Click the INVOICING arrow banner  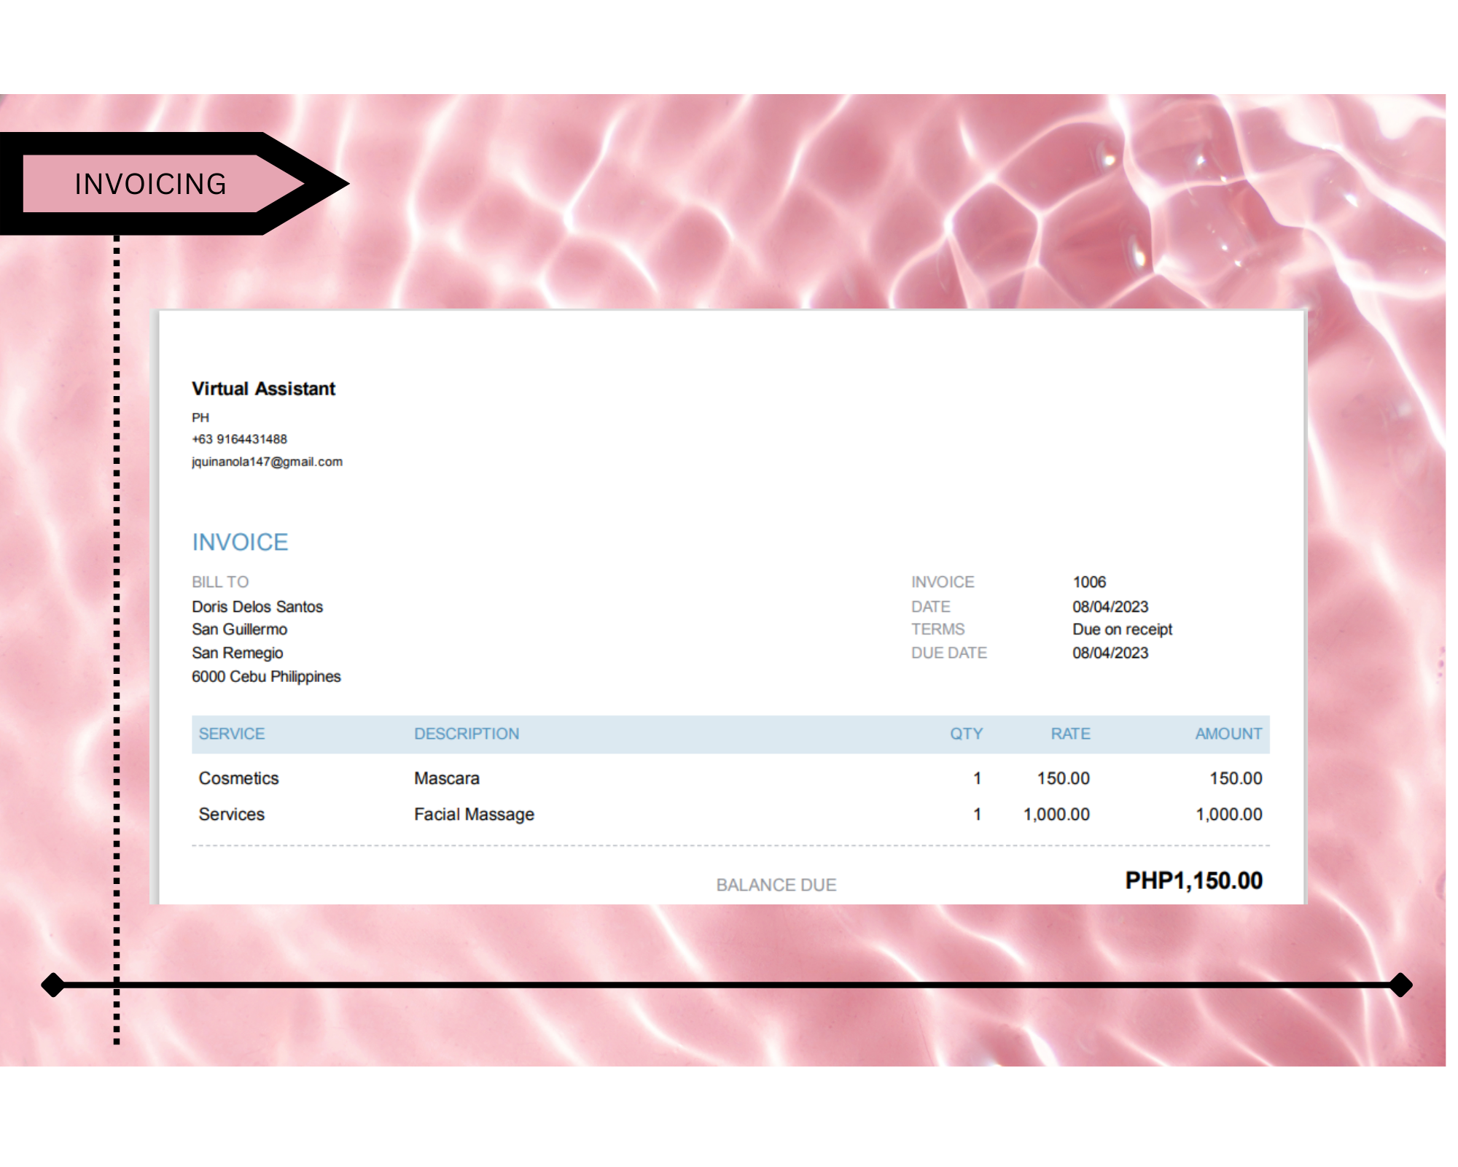click(151, 184)
